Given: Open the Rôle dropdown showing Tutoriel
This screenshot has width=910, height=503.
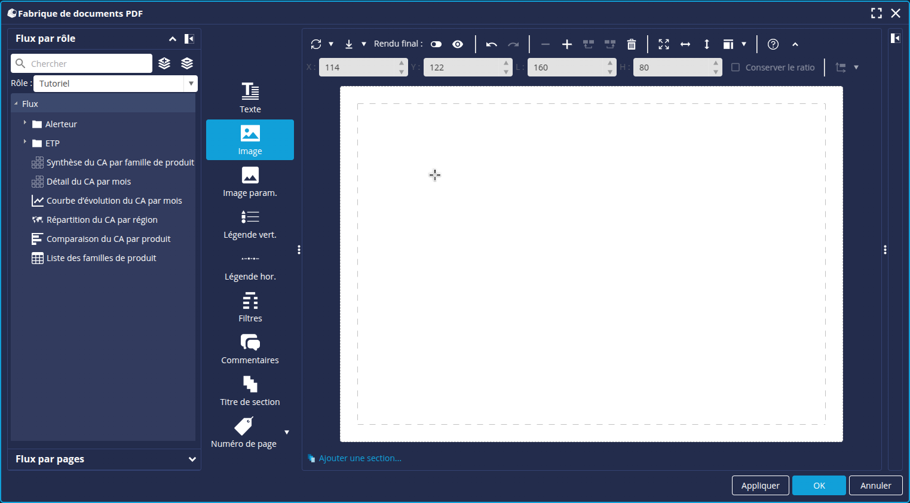Looking at the screenshot, I should coord(115,84).
